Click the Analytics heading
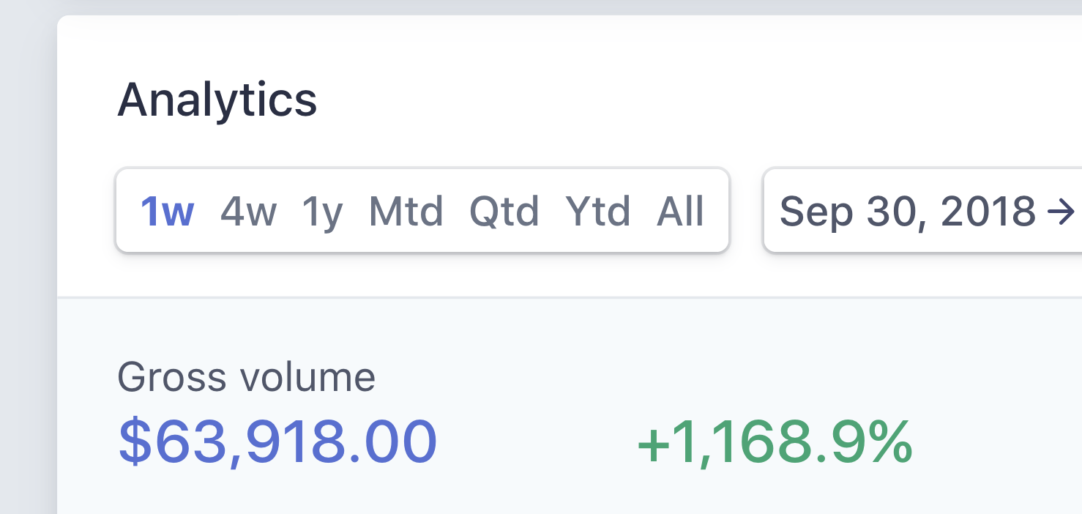Screen dimensions: 1082x514 tap(217, 100)
